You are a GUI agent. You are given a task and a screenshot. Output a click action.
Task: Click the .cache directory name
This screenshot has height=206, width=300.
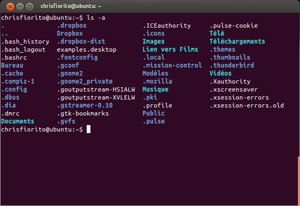coord(12,73)
